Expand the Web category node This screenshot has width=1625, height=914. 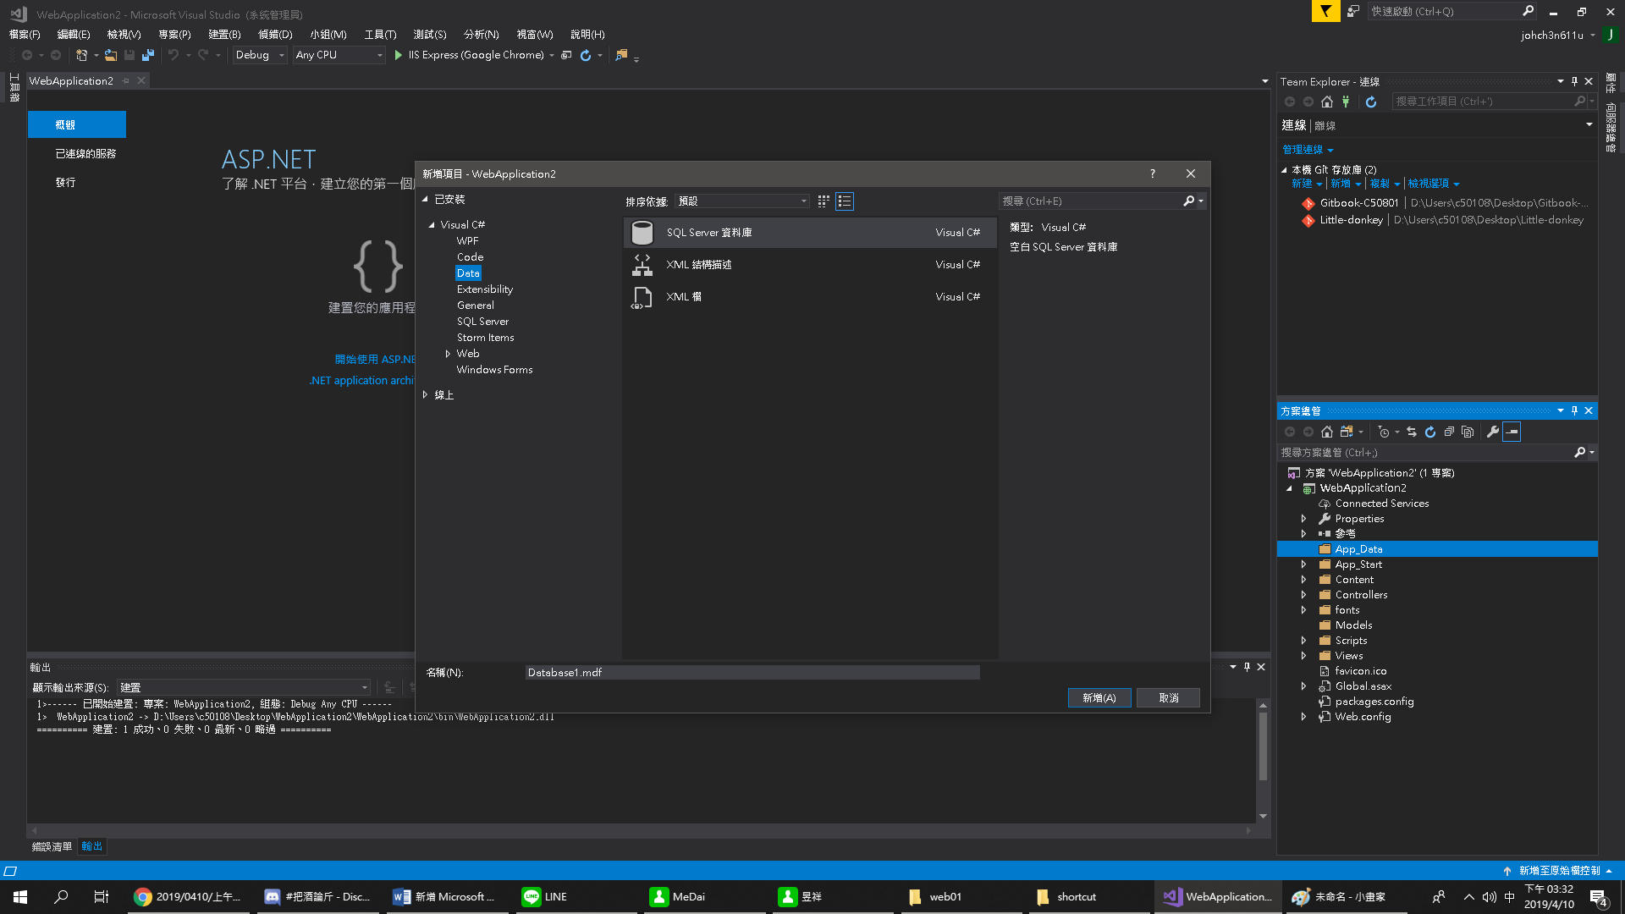pos(448,354)
